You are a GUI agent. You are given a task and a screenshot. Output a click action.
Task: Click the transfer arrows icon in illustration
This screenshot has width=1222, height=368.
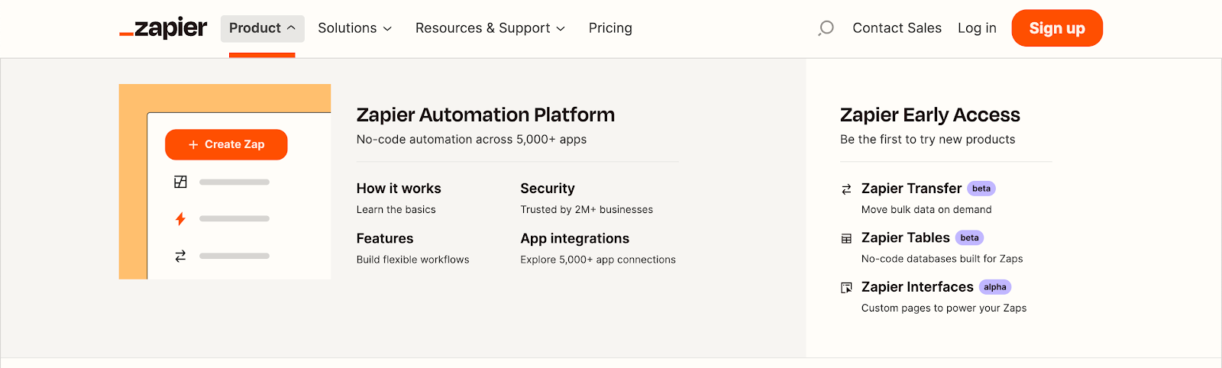[x=180, y=257]
